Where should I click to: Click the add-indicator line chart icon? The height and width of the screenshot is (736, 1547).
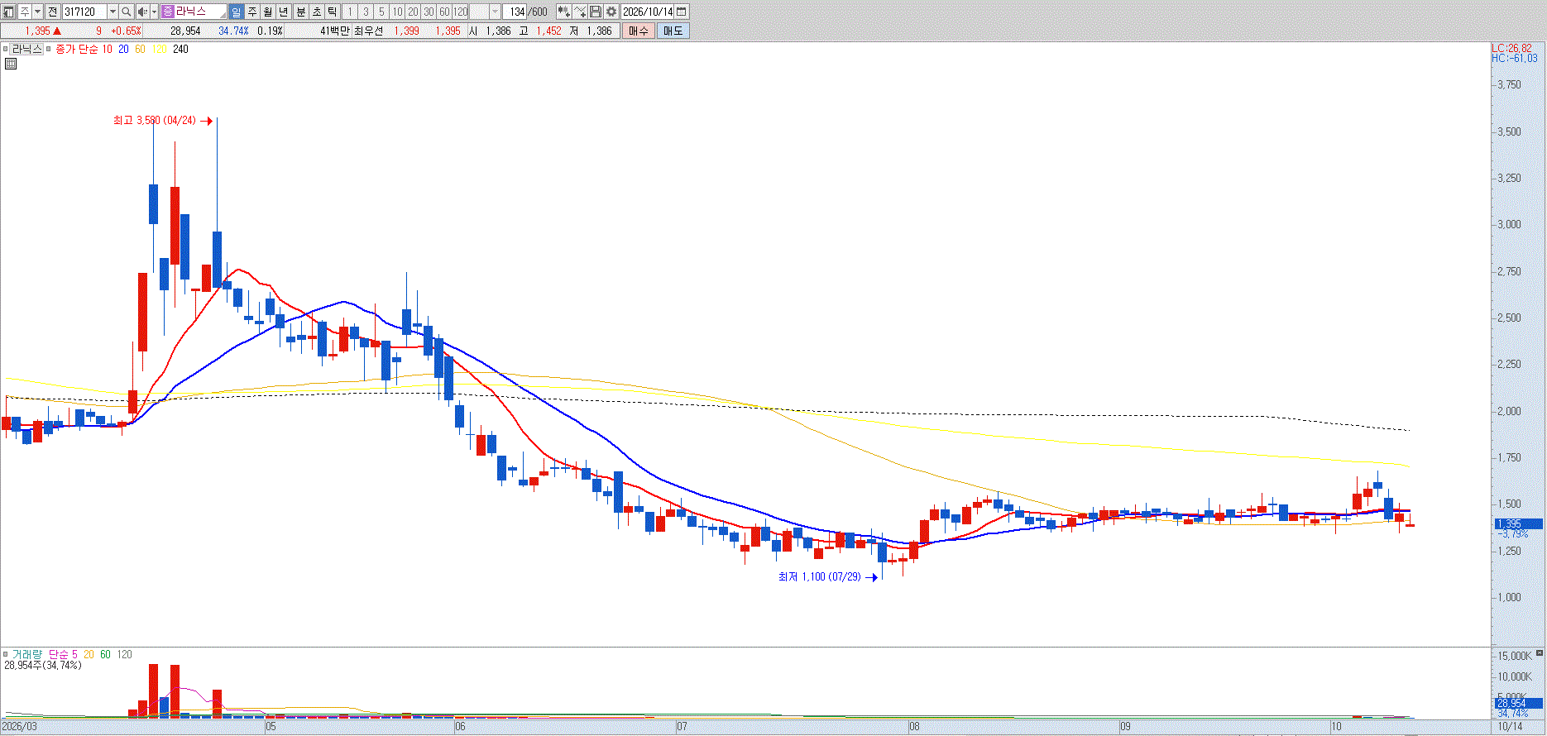(x=580, y=12)
